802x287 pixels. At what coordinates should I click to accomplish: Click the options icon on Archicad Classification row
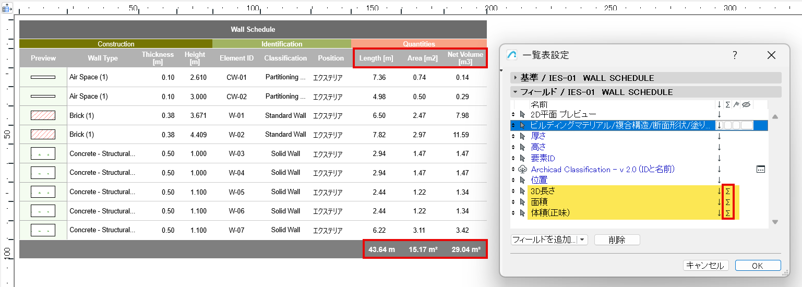tap(760, 169)
